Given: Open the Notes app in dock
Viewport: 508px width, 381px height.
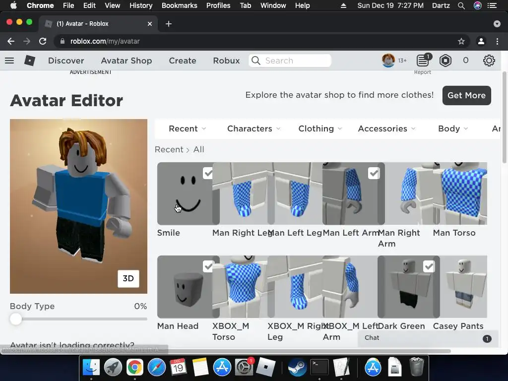Looking at the screenshot, I should click(x=200, y=367).
